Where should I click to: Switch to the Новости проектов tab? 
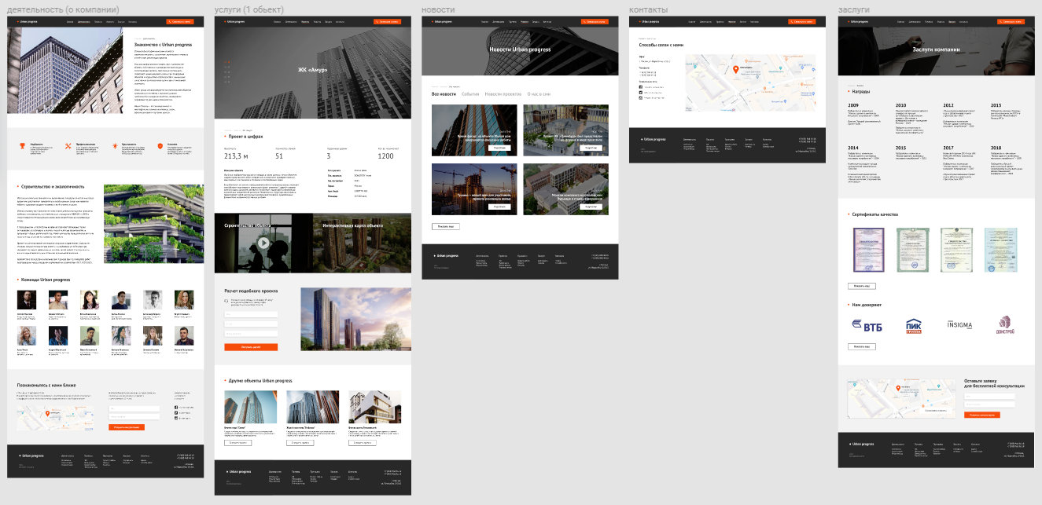tap(503, 94)
